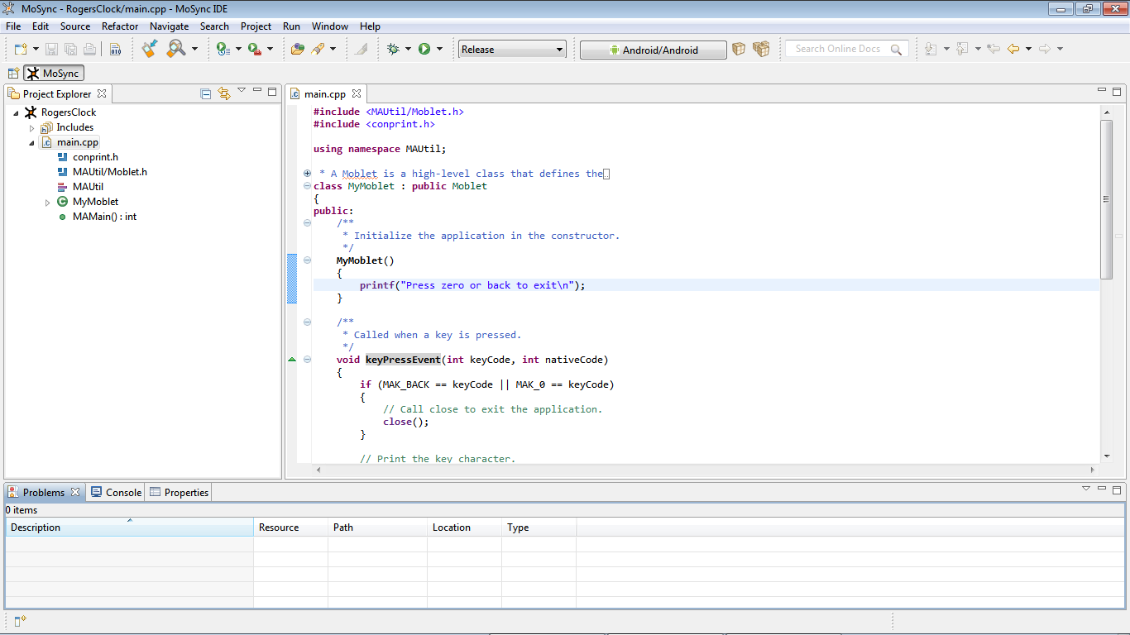Viewport: 1130px width, 635px height.
Task: Select MAMain() : int in outline tree
Action: pos(104,217)
